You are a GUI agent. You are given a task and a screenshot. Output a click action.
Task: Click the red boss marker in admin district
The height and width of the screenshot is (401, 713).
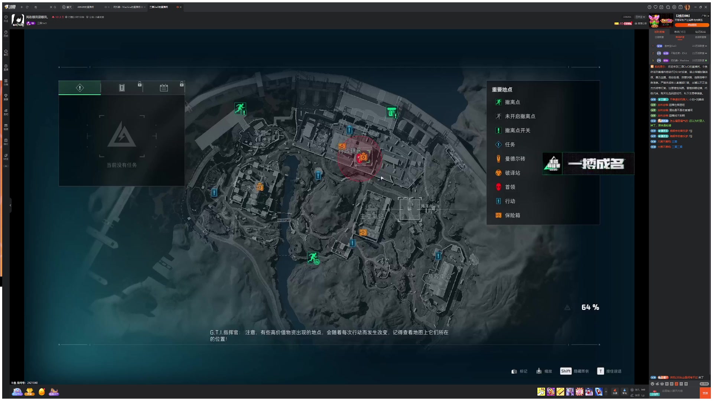359,159
